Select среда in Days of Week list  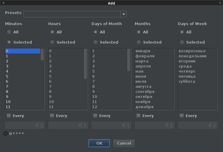(x=198, y=66)
